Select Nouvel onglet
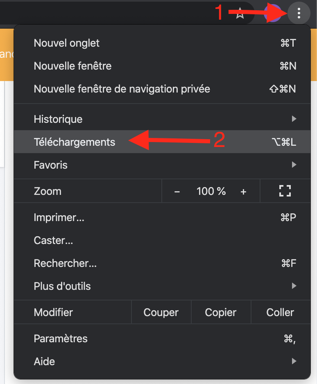This screenshot has width=317, height=384. (67, 43)
